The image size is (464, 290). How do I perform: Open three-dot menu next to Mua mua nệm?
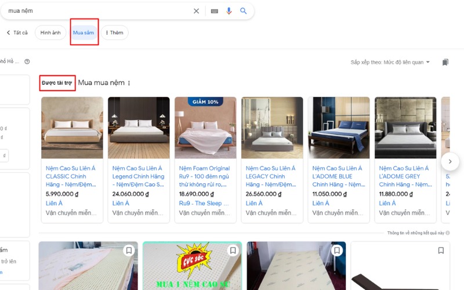pyautogui.click(x=129, y=83)
